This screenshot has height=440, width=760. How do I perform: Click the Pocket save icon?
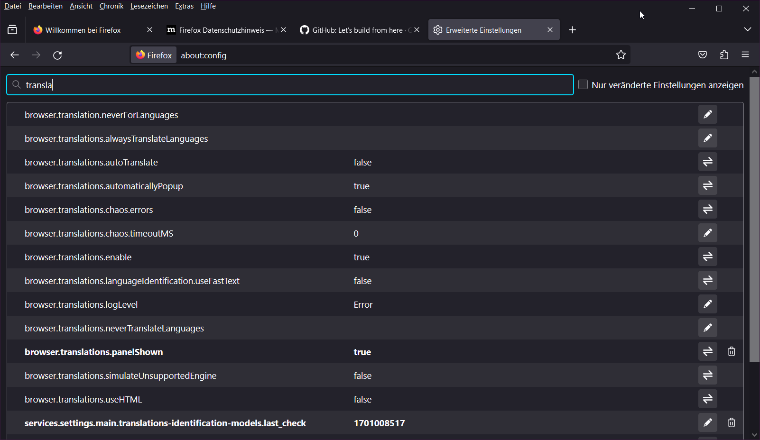[x=703, y=55]
